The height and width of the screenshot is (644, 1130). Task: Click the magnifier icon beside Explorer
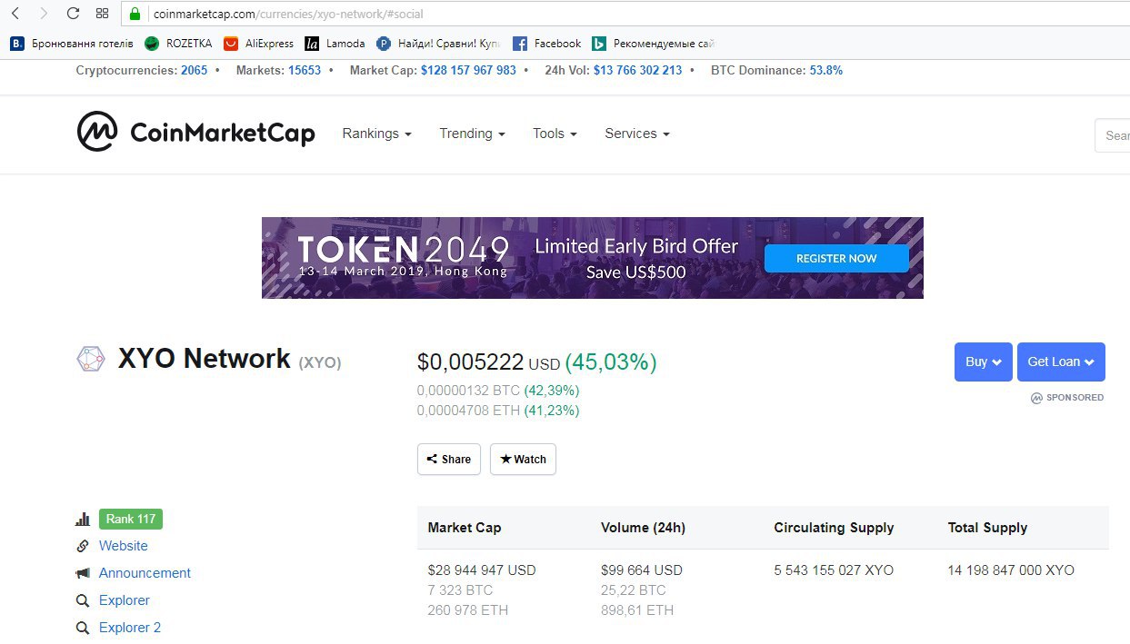(83, 600)
